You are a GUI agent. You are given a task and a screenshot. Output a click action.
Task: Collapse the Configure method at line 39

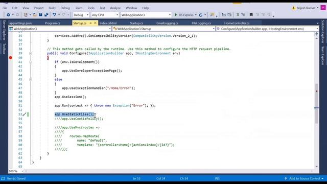tap(31, 53)
